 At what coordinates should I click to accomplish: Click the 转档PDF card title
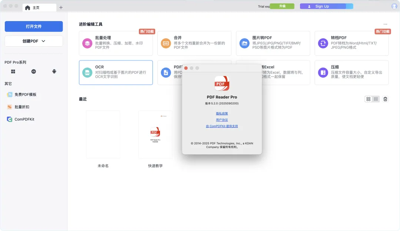339,38
